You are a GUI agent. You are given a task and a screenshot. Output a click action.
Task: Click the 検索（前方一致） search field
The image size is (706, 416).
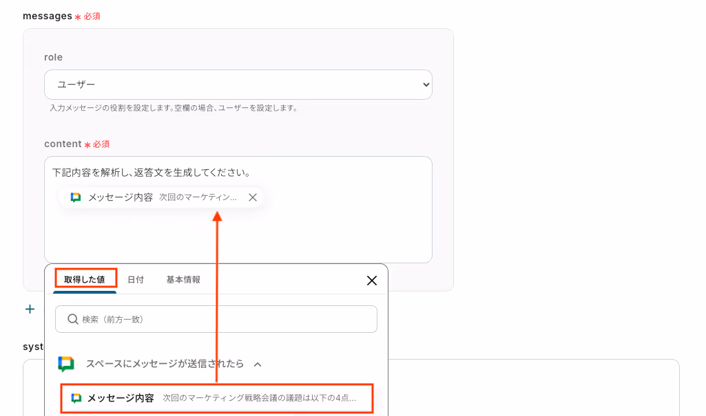point(216,319)
